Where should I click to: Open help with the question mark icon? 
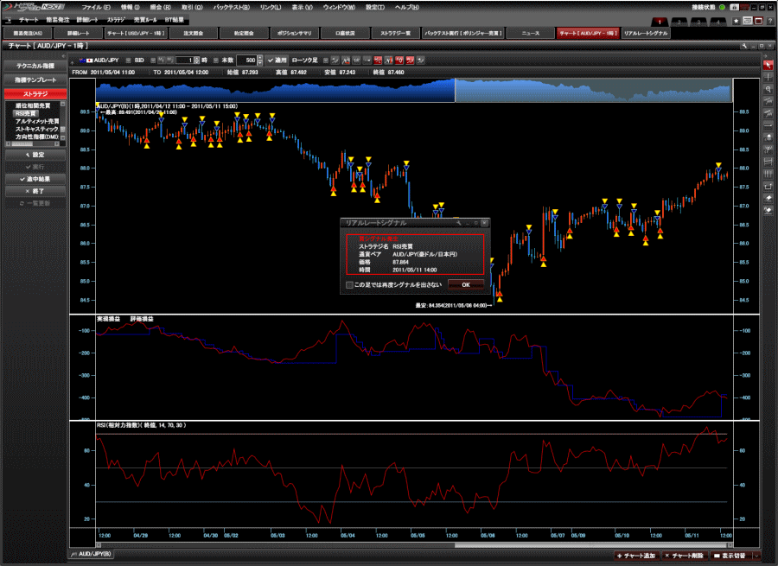770,21
